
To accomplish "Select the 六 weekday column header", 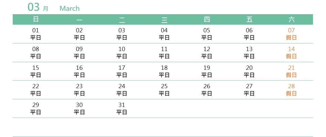I will point(291,19).
